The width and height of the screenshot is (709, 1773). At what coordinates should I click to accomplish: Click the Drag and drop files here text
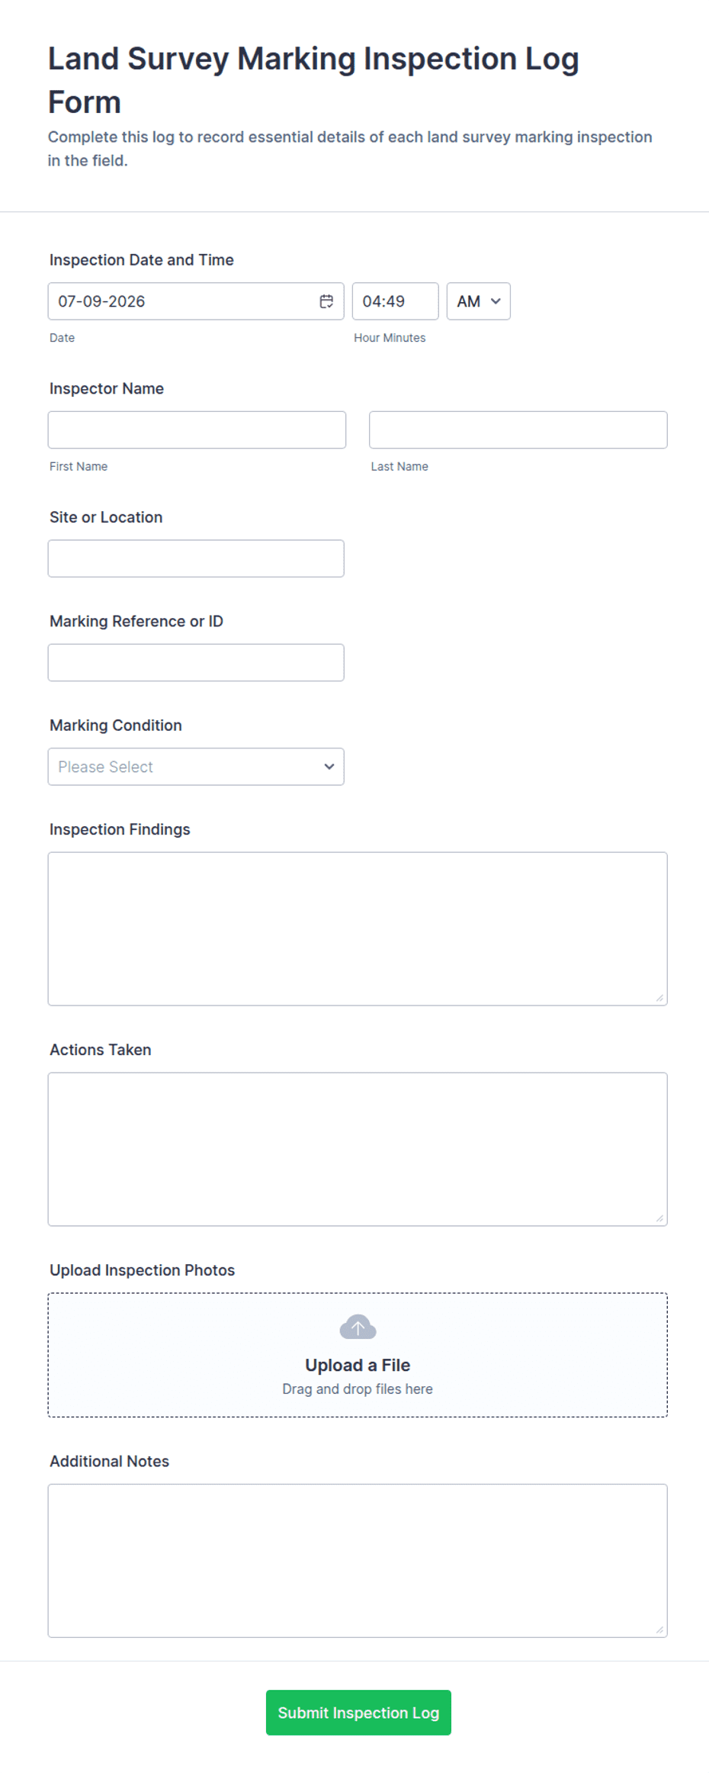[x=358, y=1388]
